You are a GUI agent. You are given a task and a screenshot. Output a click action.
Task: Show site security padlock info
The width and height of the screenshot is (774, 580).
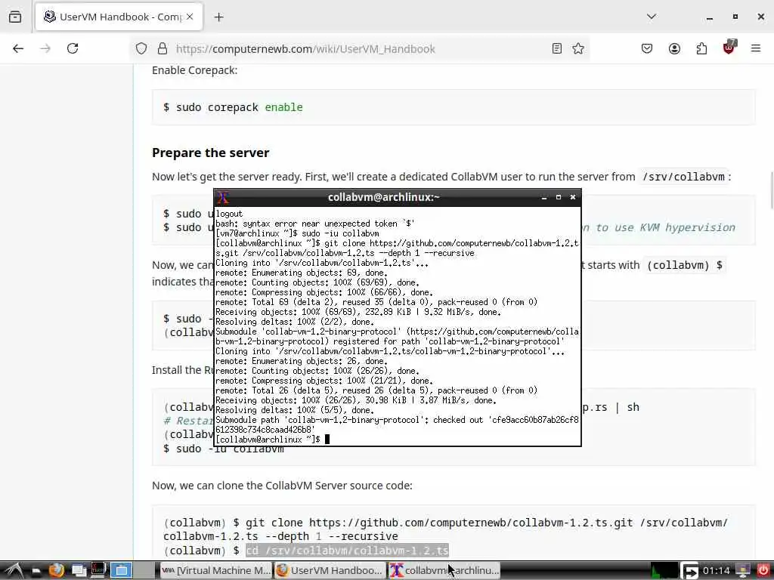point(163,48)
